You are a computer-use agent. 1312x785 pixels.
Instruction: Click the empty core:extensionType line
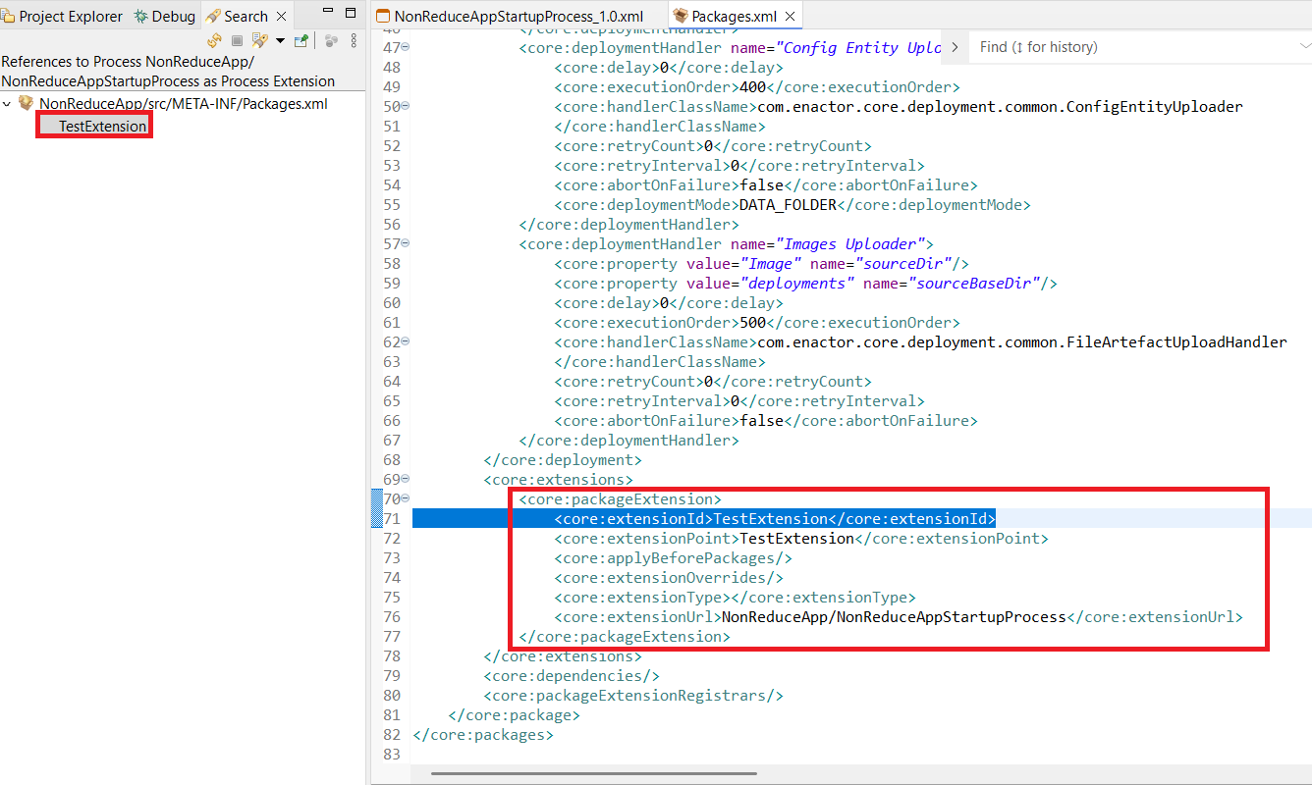[736, 598]
